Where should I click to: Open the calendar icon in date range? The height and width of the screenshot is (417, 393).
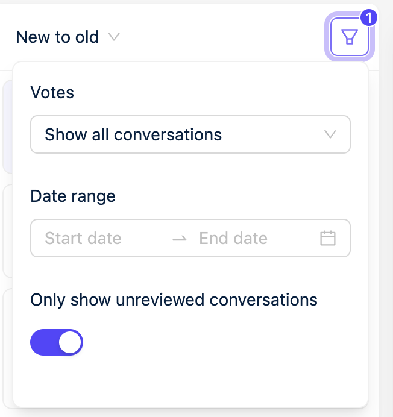pos(327,238)
